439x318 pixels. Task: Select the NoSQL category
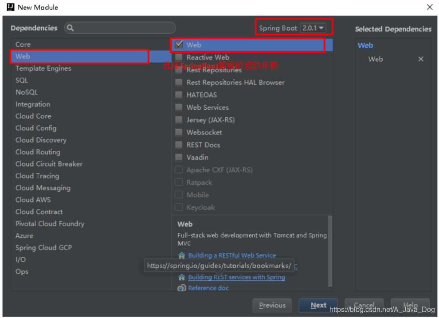pos(91,92)
